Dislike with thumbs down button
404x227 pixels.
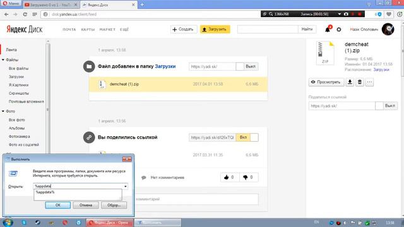248,177
